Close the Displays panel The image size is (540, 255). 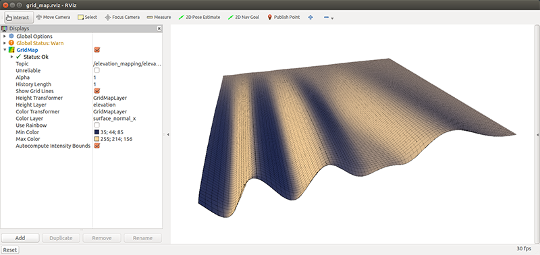point(159,28)
